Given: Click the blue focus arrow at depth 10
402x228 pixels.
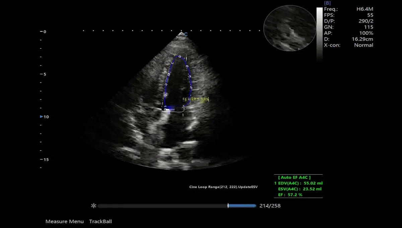Looking at the screenshot, I should [42, 117].
